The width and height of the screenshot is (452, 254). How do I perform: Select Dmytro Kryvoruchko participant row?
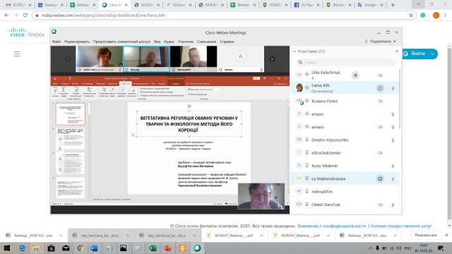[345, 140]
